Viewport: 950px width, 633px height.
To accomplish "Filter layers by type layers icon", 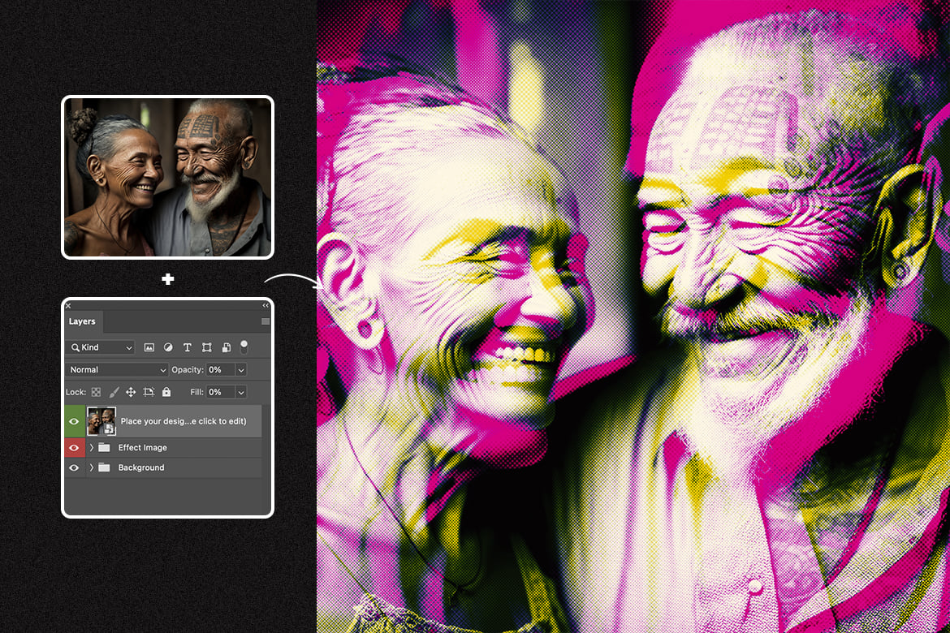I will (188, 347).
